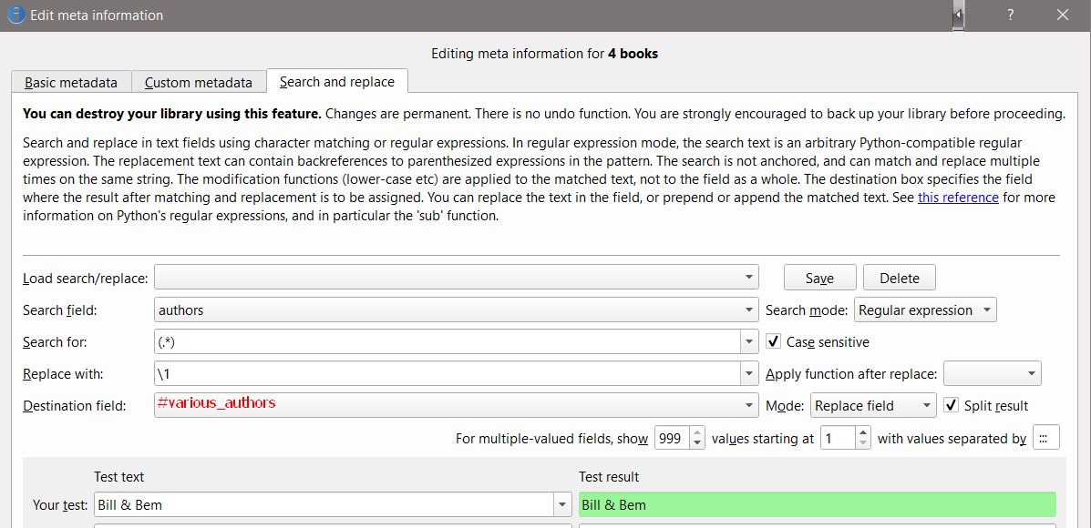
Task: Click the help question mark button
Action: click(1011, 15)
